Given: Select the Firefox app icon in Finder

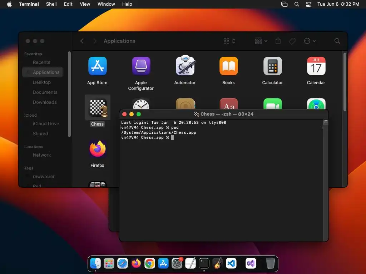Looking at the screenshot, I should point(97,149).
